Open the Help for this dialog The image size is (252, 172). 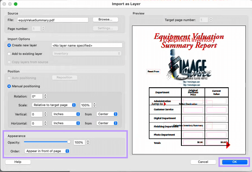pos(18,162)
